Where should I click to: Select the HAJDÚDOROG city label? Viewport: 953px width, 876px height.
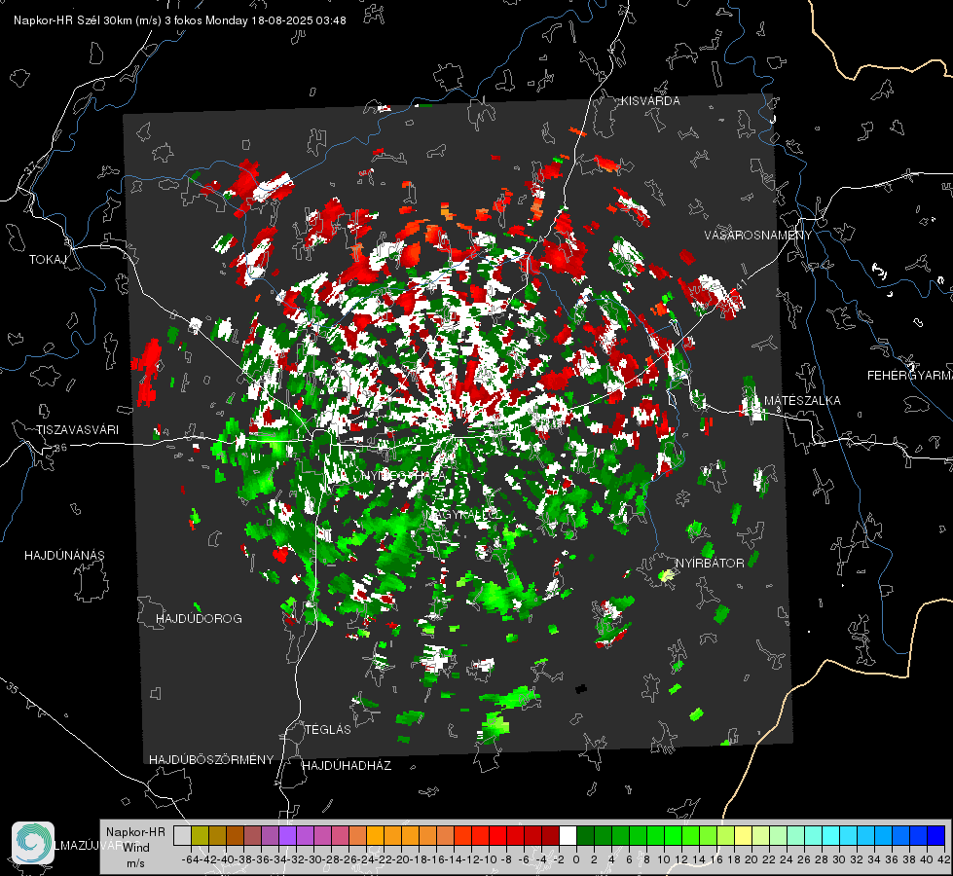[199, 618]
